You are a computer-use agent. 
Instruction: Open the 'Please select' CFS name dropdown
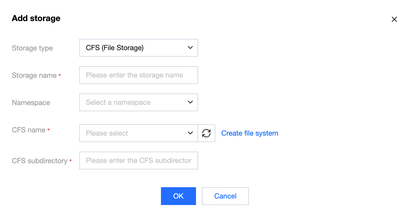coord(138,133)
